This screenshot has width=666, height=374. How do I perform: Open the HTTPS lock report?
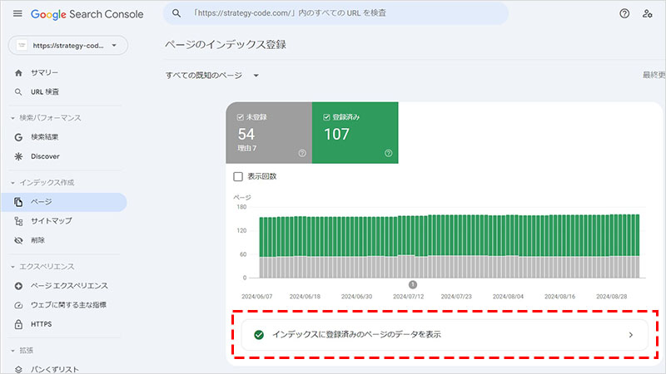(x=42, y=324)
